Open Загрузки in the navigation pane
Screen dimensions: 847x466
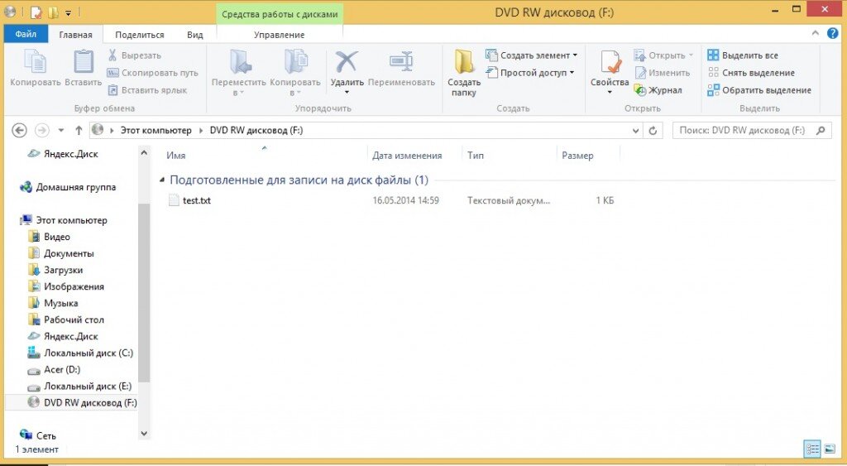[x=55, y=270]
